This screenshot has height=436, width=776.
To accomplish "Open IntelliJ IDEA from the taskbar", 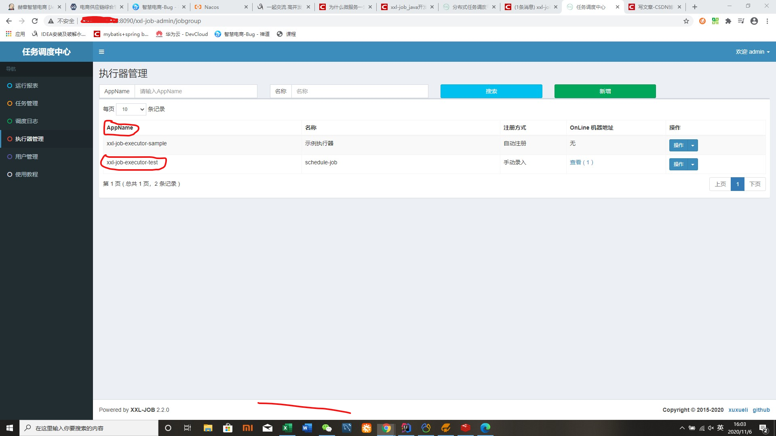I will point(406,428).
